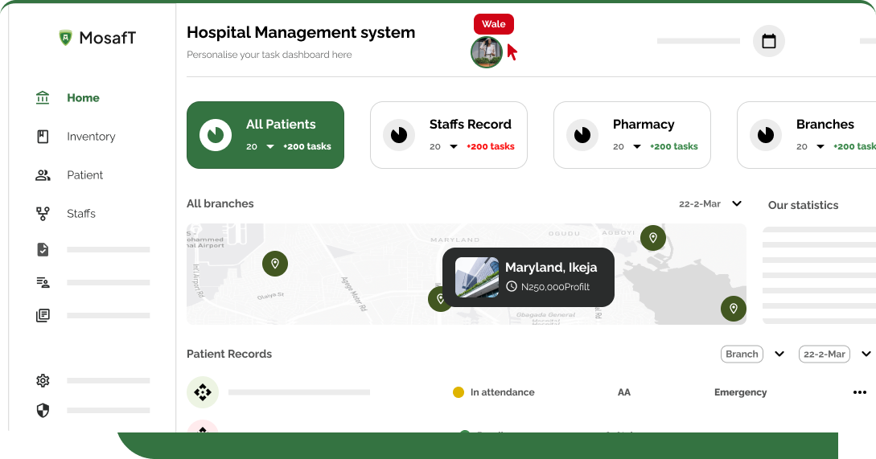The width and height of the screenshot is (876, 459).
Task: Click the All branches heading
Action: point(220,204)
